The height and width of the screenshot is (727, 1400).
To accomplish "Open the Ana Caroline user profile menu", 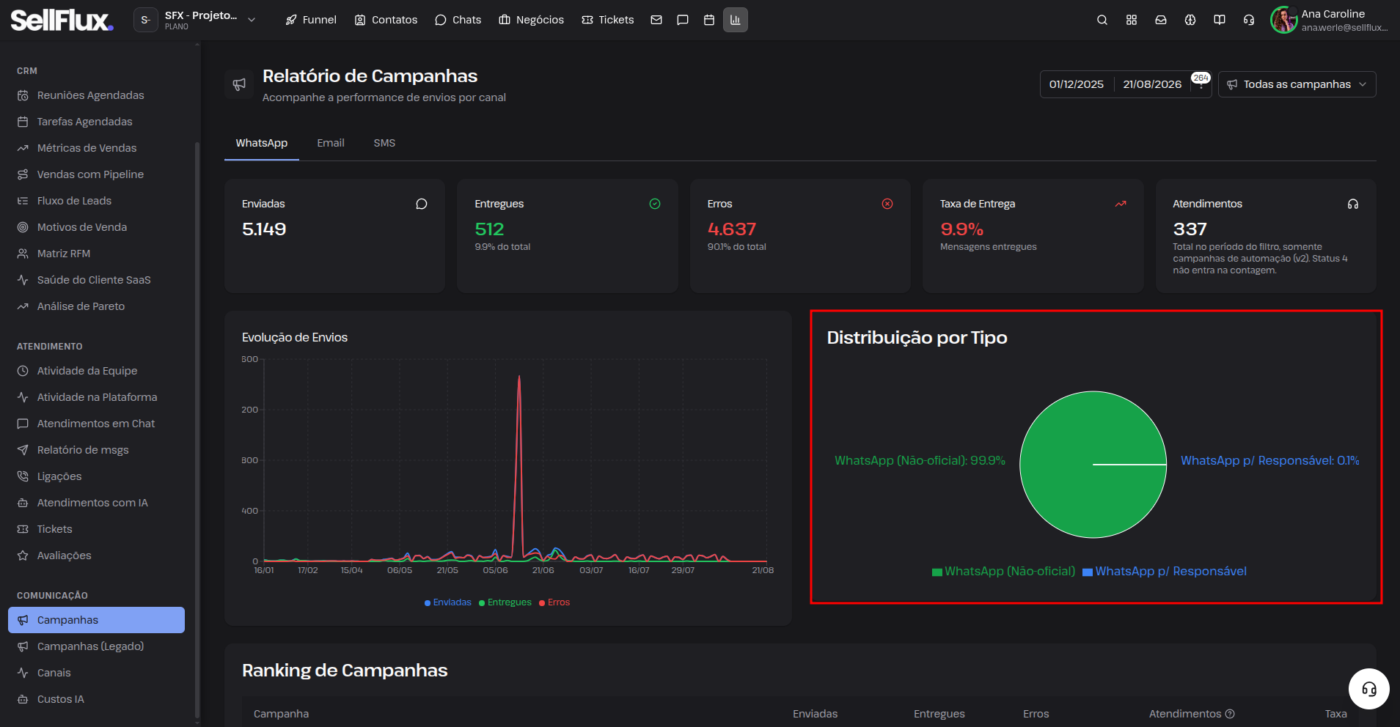I will tap(1330, 20).
